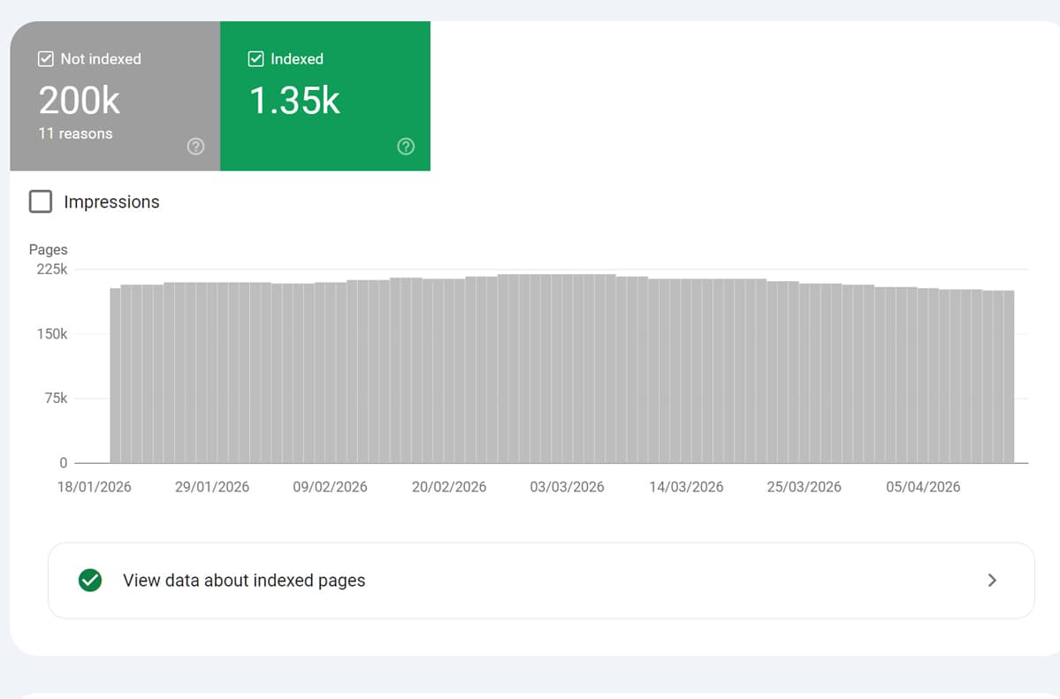Select the gray Not indexed metric card
The width and height of the screenshot is (1060, 699).
[114, 95]
